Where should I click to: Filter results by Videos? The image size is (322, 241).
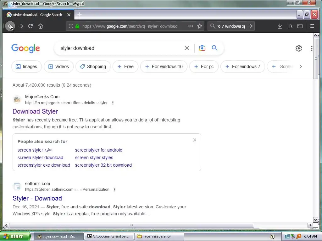[x=59, y=67]
